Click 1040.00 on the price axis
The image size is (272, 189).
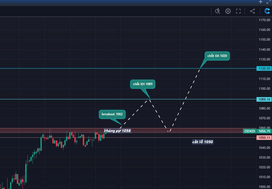coord(264,148)
